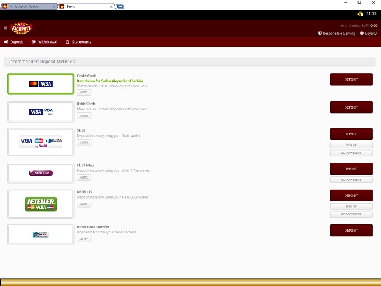Click the Debit Cards Visa logo tile
Viewport: 381px width, 286px height.
click(40, 111)
